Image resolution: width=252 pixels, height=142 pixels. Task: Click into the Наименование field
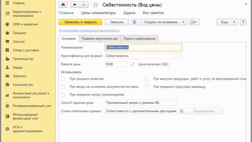pyautogui.click(x=143, y=47)
